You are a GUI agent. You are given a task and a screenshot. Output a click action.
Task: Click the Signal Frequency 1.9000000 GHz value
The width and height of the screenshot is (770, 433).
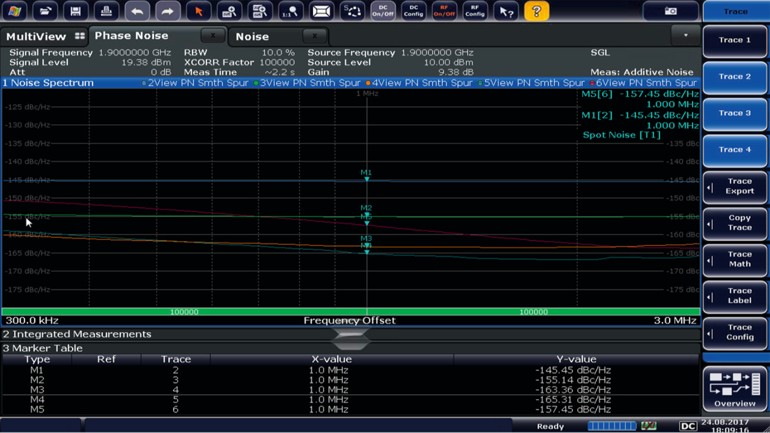(x=135, y=53)
